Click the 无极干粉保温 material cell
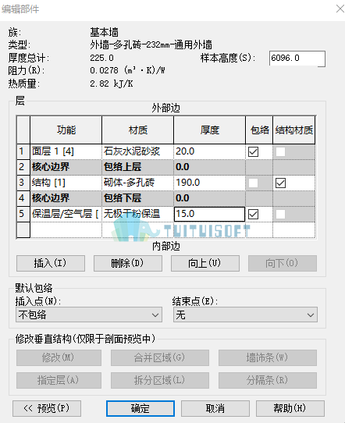Image resolution: width=345 pixels, height=423 pixels. 138,214
